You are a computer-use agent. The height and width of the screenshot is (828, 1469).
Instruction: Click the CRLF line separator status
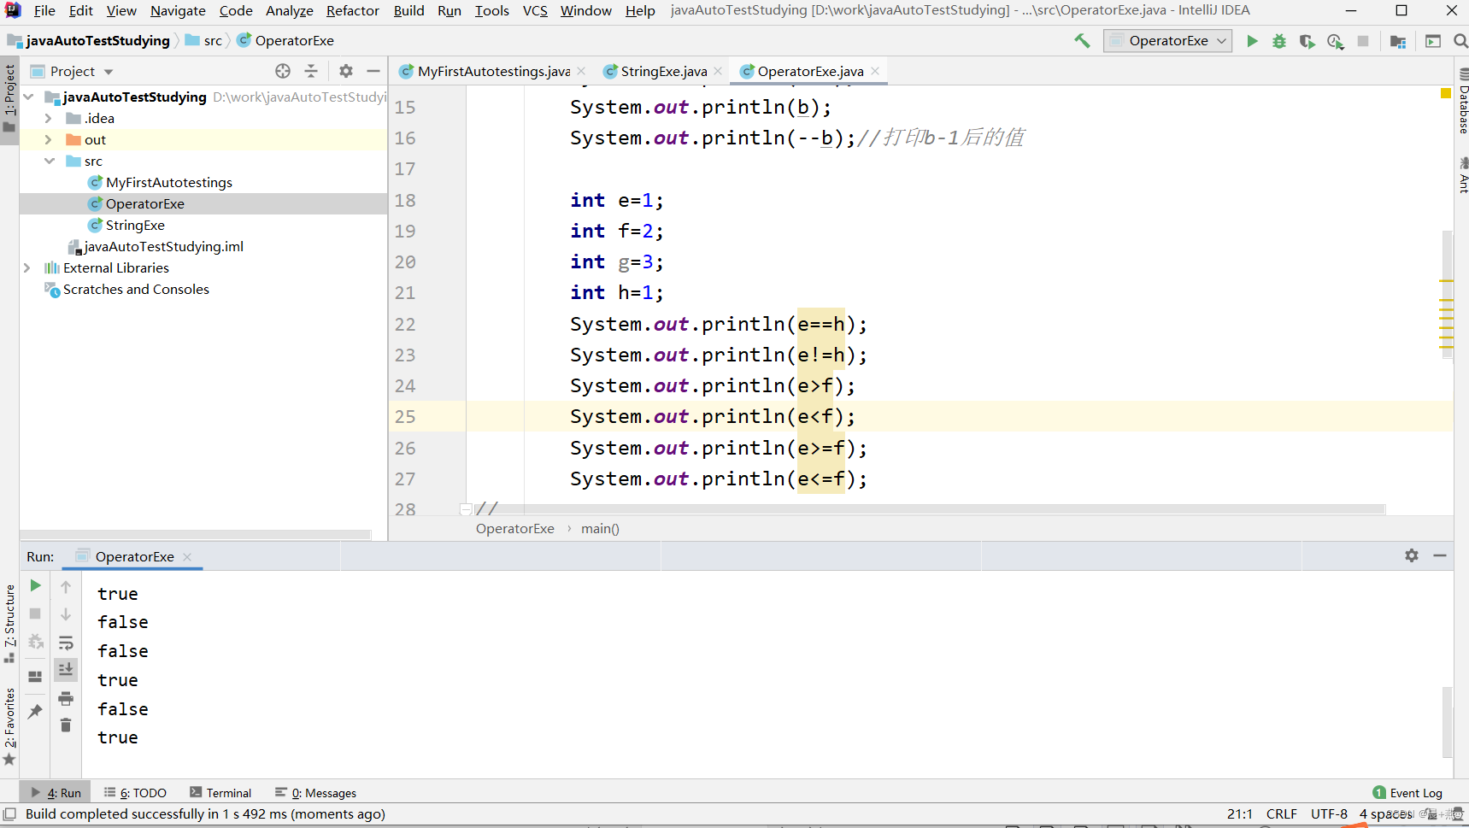pyautogui.click(x=1281, y=813)
